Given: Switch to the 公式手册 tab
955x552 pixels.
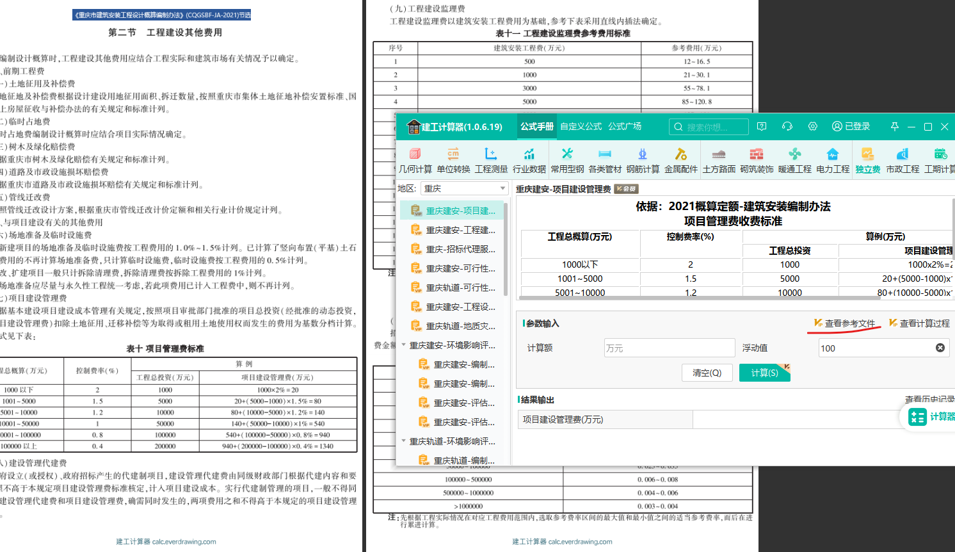Looking at the screenshot, I should pyautogui.click(x=536, y=127).
